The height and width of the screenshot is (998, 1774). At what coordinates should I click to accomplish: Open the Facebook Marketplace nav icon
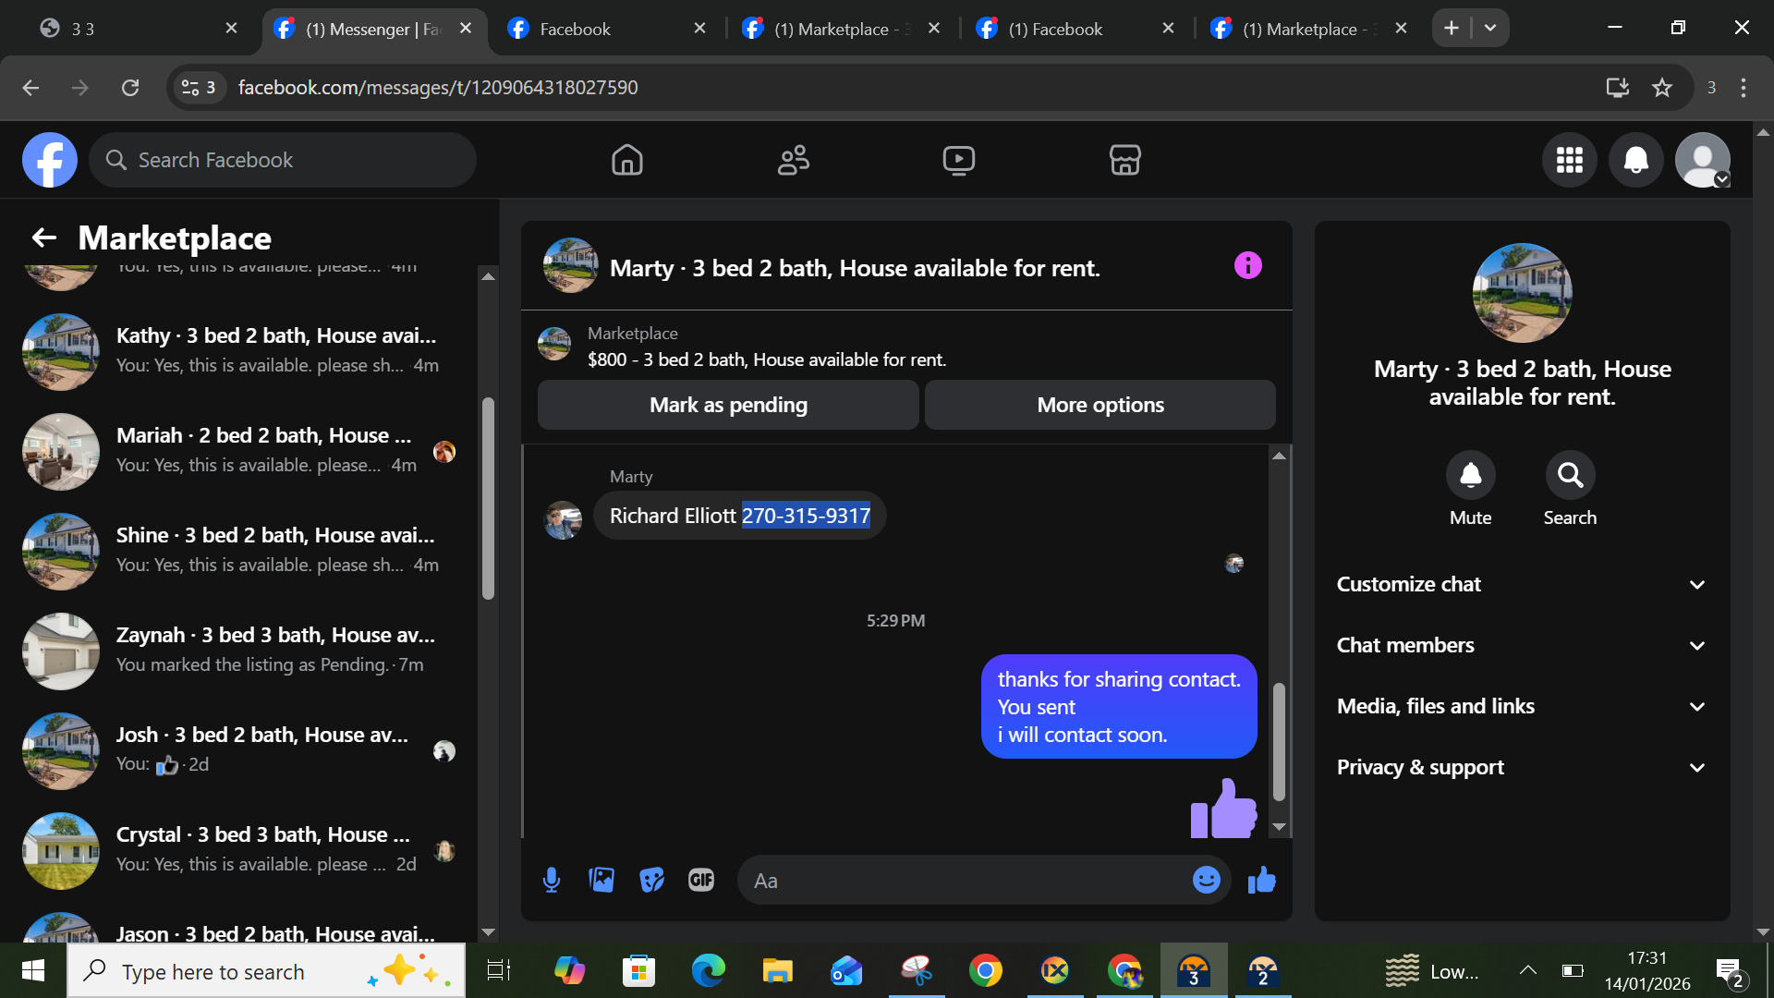coord(1124,160)
